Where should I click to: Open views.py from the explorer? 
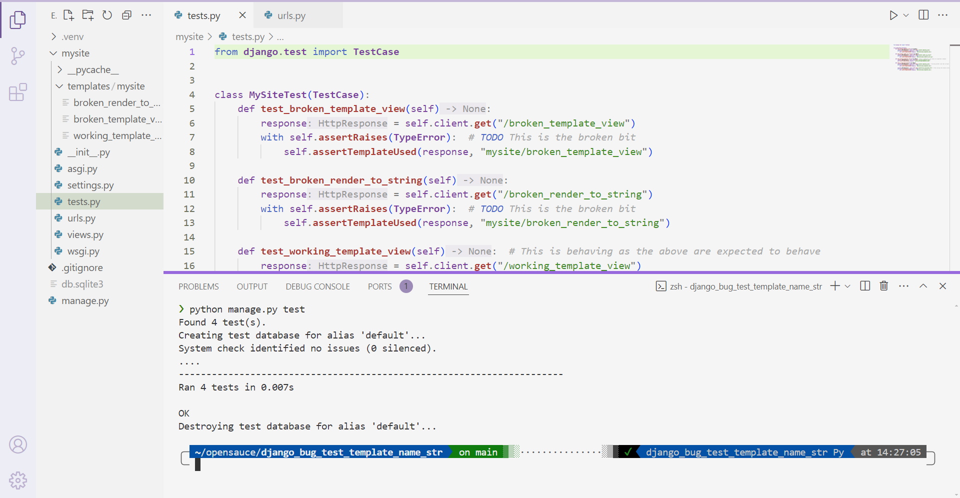coord(85,234)
